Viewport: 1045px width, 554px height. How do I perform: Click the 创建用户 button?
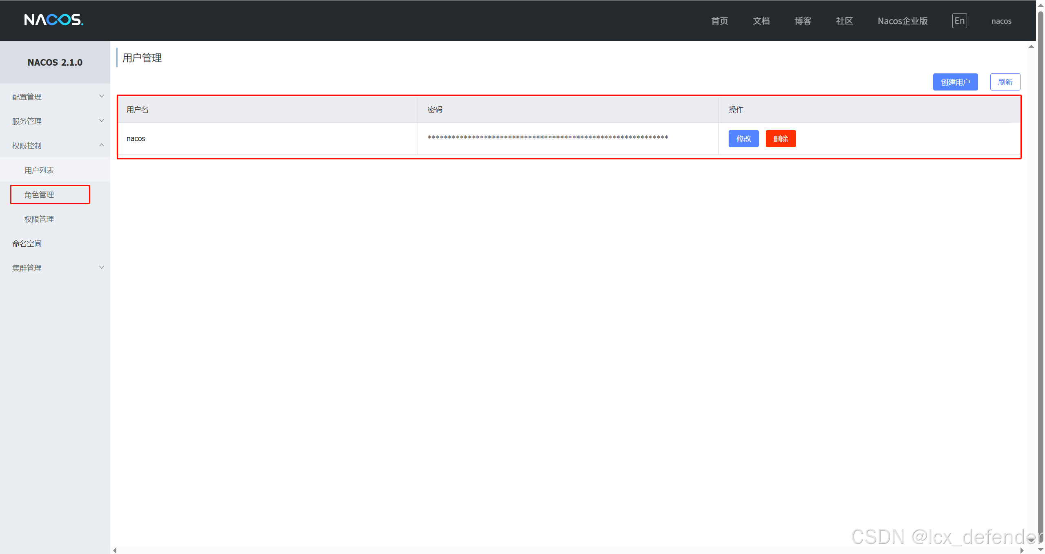(x=955, y=82)
